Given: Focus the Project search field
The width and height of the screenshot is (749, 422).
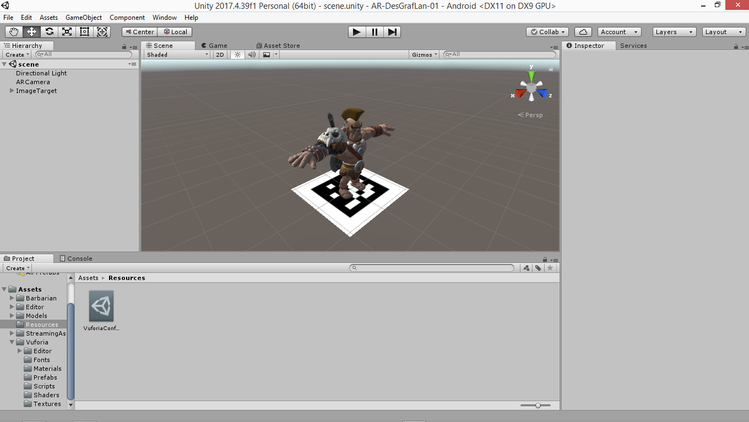Looking at the screenshot, I should [432, 268].
